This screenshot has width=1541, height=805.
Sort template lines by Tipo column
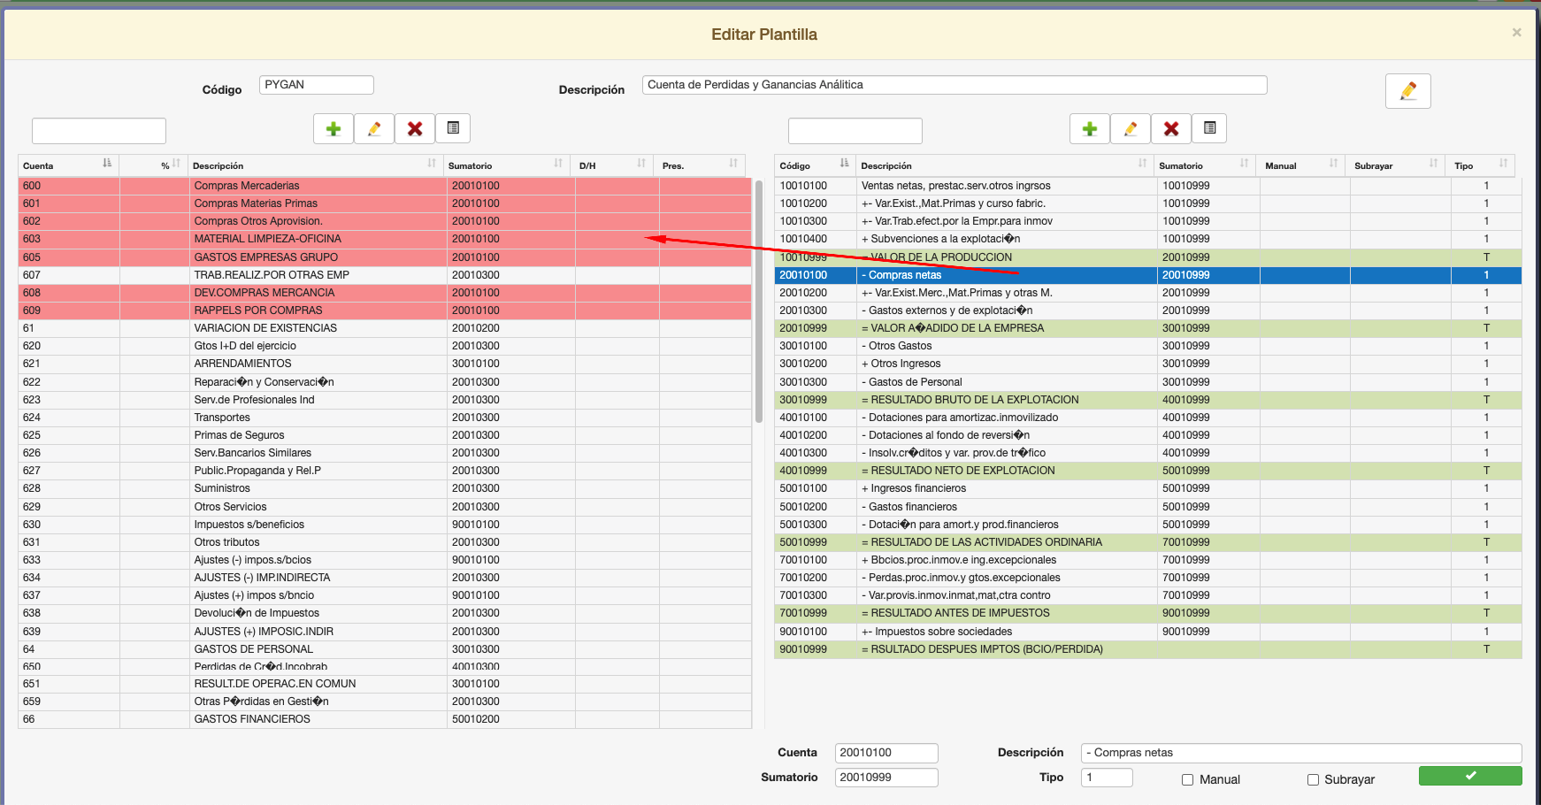(x=1480, y=165)
